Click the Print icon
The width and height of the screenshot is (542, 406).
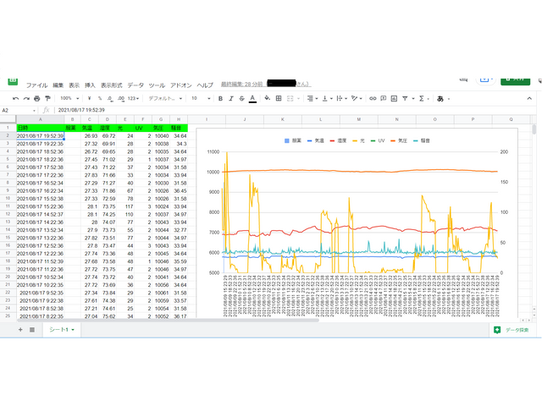[x=36, y=98]
